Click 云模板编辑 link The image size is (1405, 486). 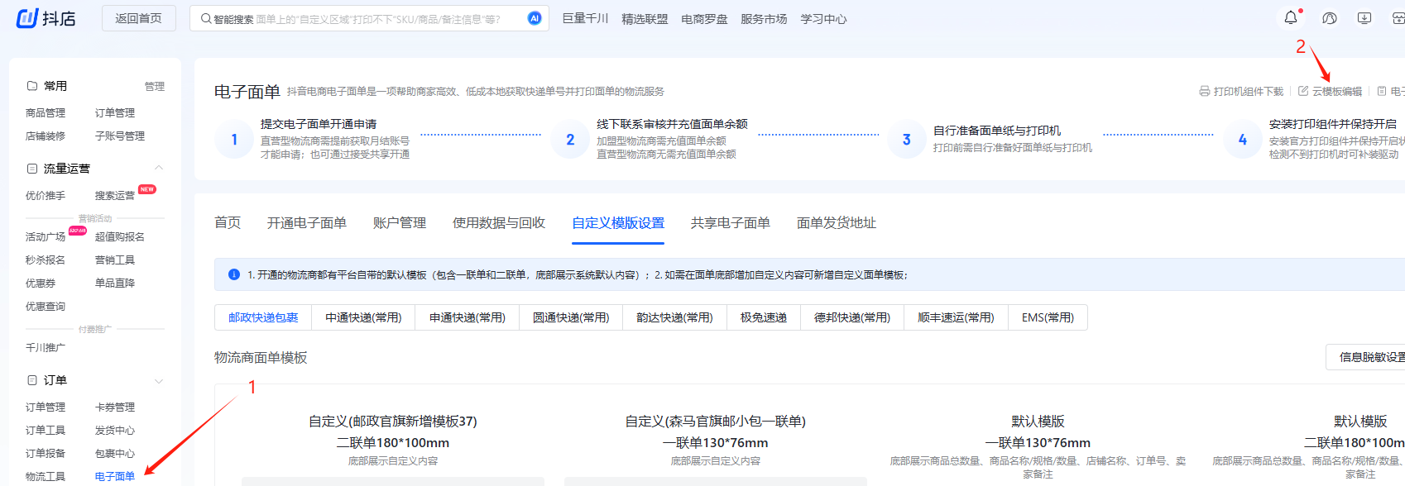pyautogui.click(x=1337, y=91)
